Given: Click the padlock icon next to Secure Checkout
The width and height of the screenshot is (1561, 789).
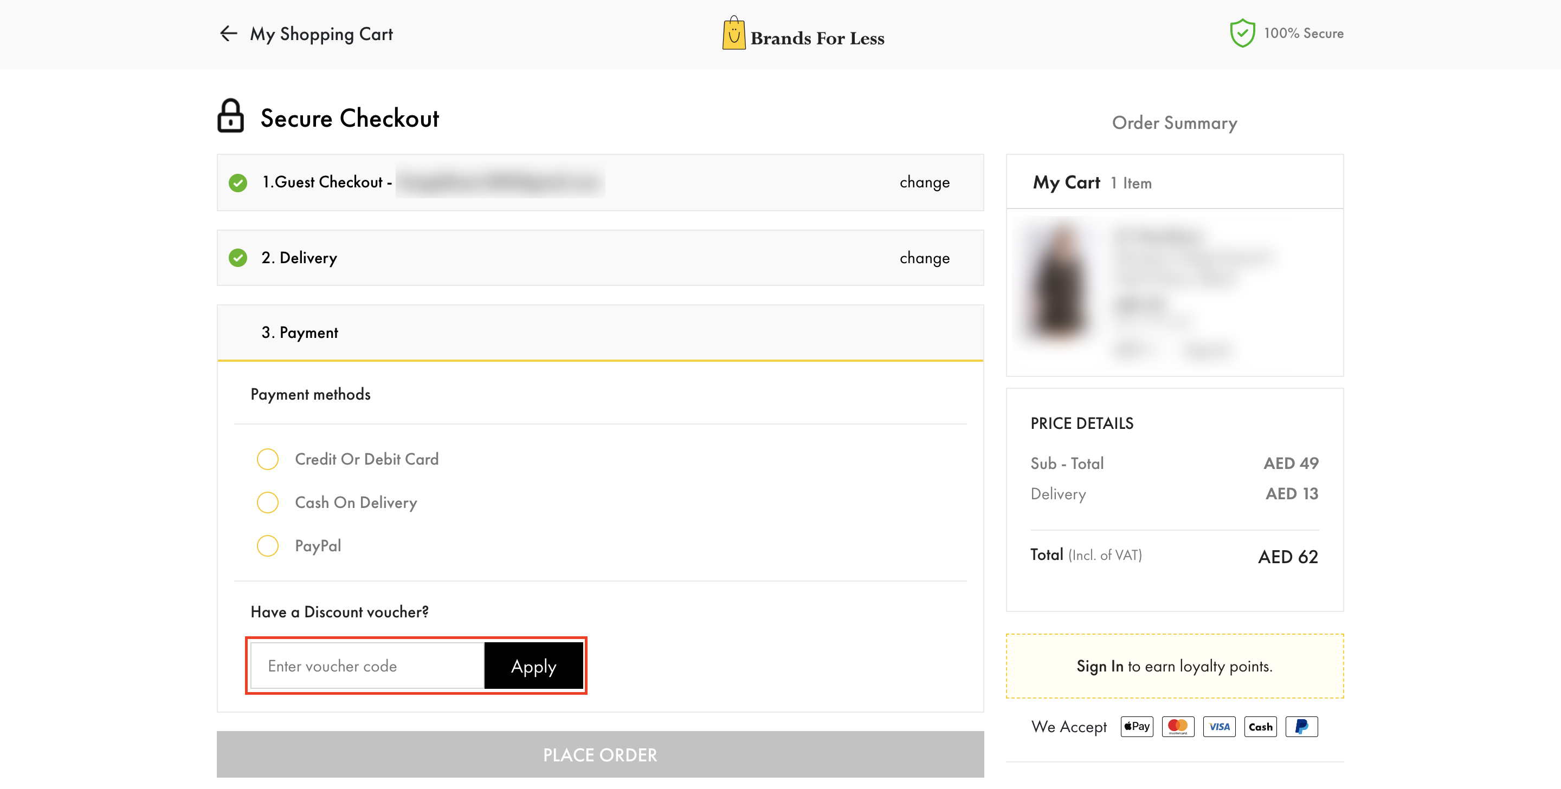Looking at the screenshot, I should pyautogui.click(x=230, y=116).
